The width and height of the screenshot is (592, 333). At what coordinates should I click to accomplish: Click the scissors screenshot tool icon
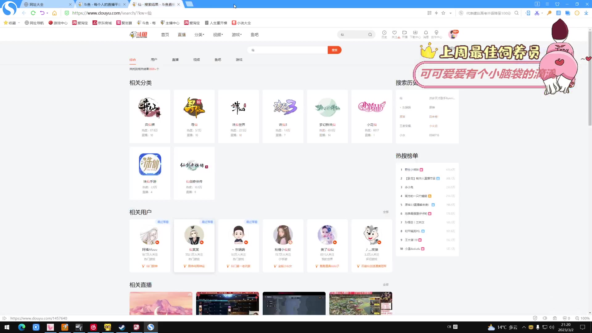coord(537,13)
